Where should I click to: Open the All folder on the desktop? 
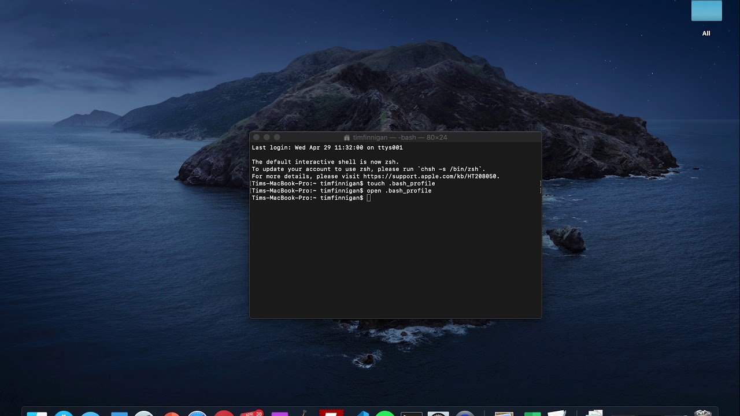(706, 11)
